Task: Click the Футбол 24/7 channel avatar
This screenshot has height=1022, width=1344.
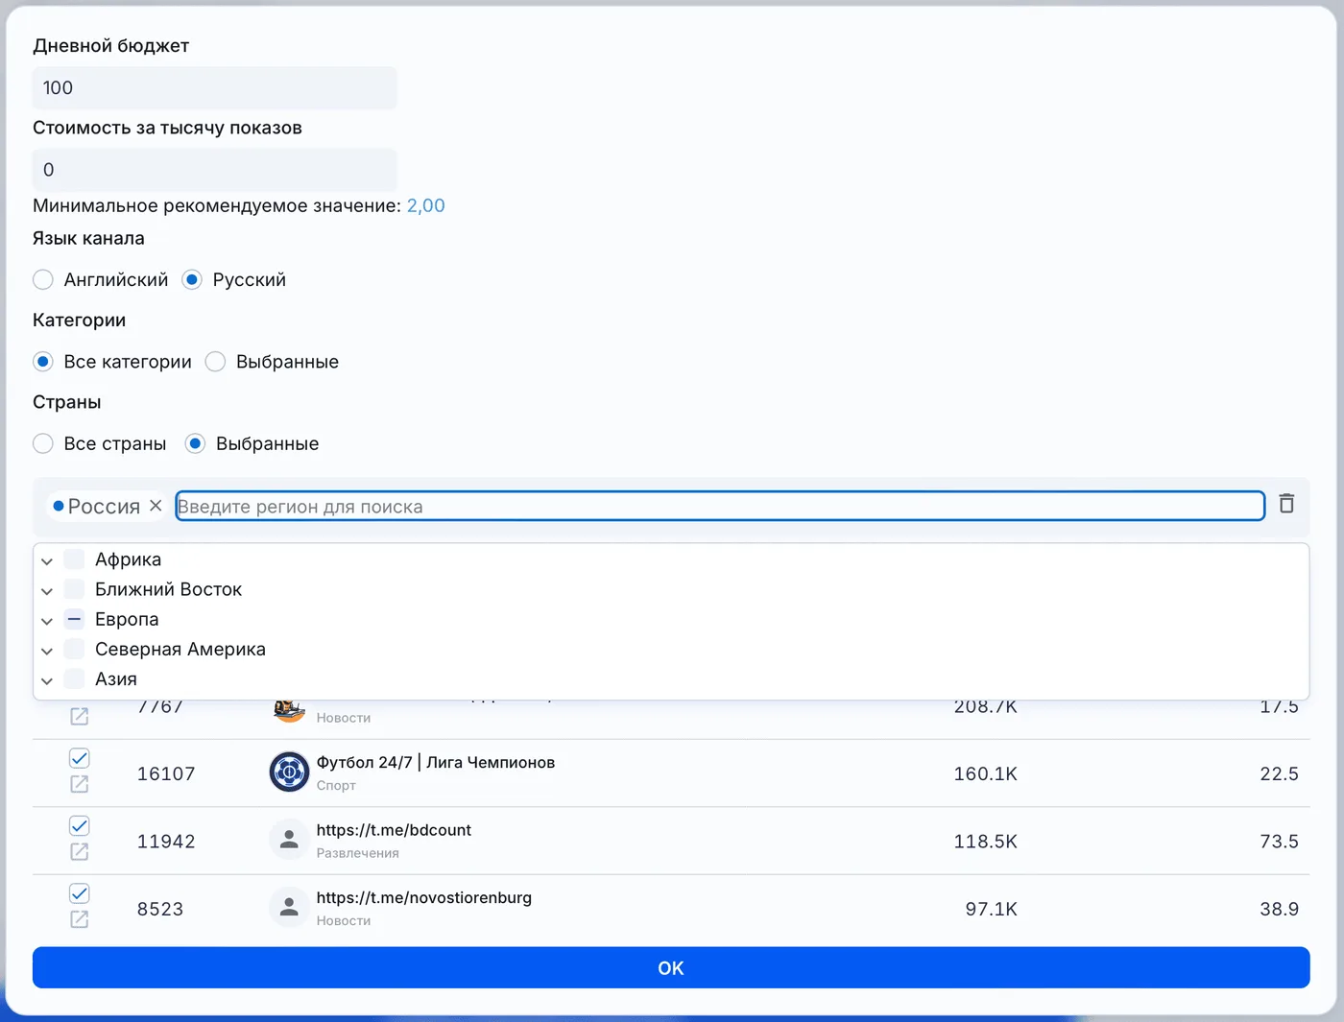Action: (x=289, y=772)
